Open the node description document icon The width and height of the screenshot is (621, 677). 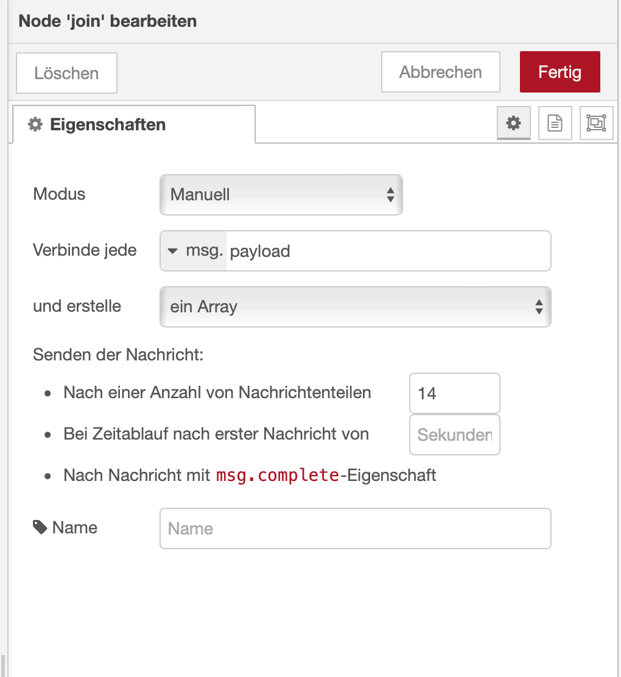pos(555,124)
